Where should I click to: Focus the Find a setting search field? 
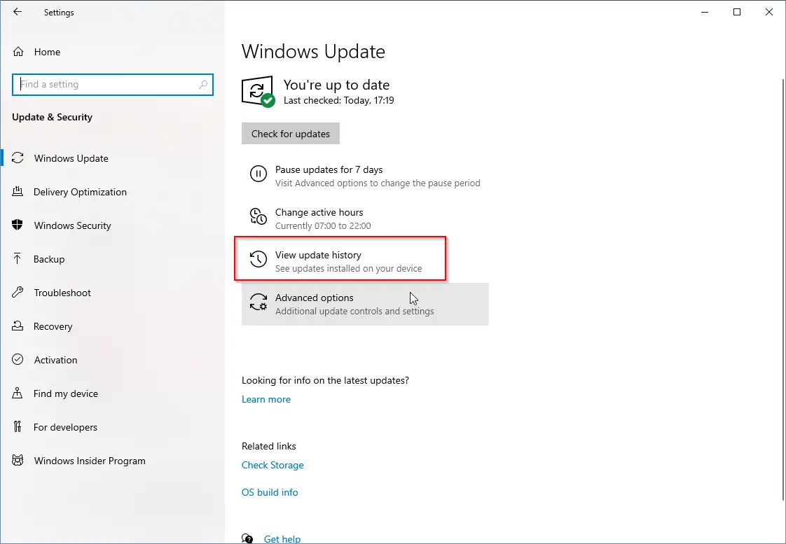pos(112,84)
